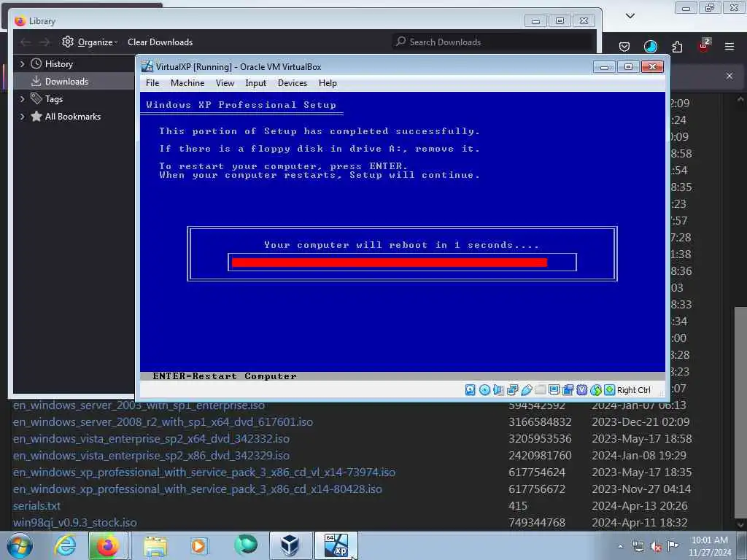This screenshot has width=747, height=560.
Task: Click ENTER=Restart Computer status line
Action: click(x=225, y=376)
